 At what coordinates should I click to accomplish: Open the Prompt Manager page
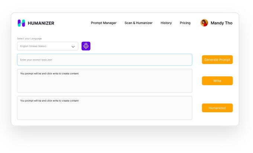coord(103,23)
